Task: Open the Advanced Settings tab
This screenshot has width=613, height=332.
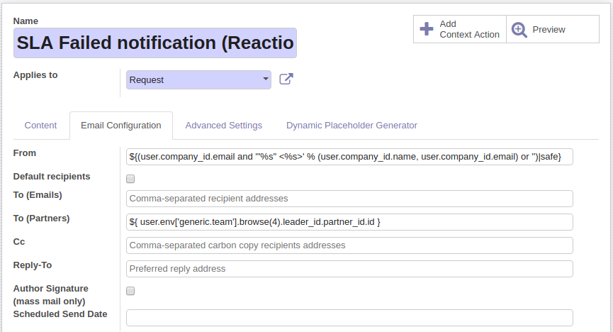Action: click(x=224, y=126)
